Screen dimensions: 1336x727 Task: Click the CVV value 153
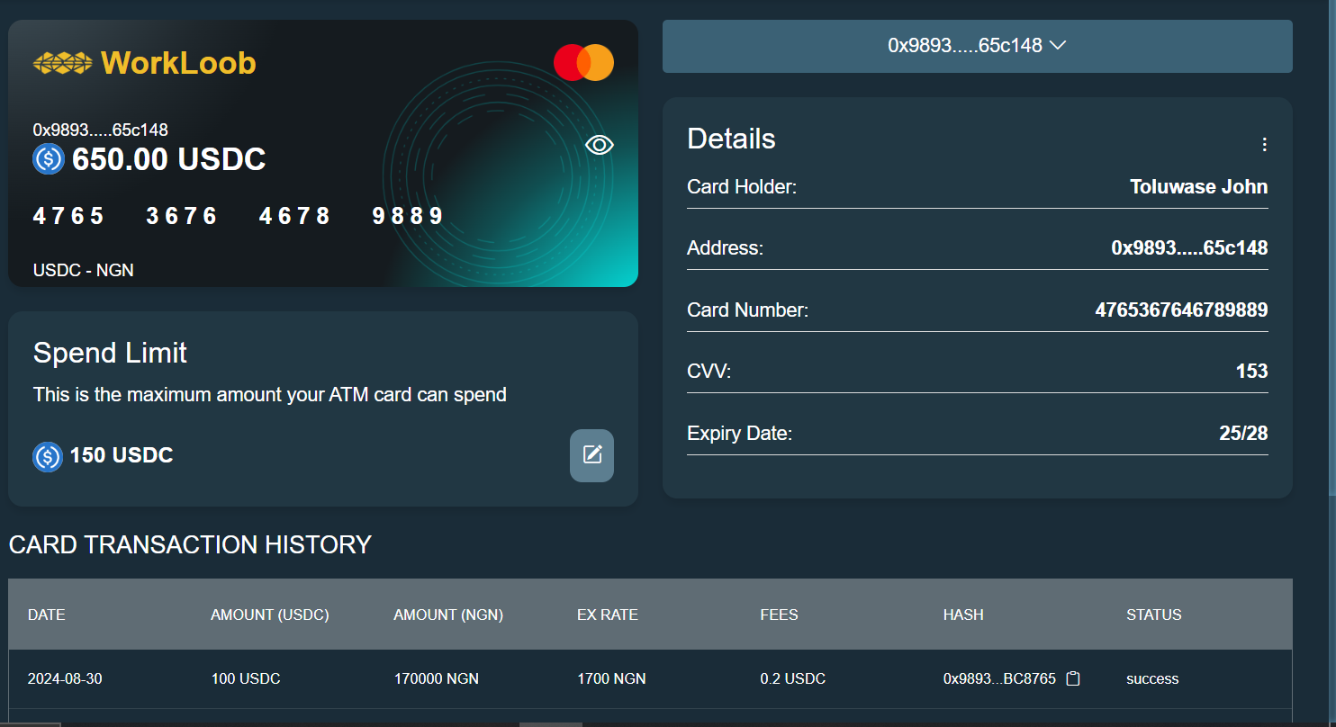click(x=1252, y=372)
